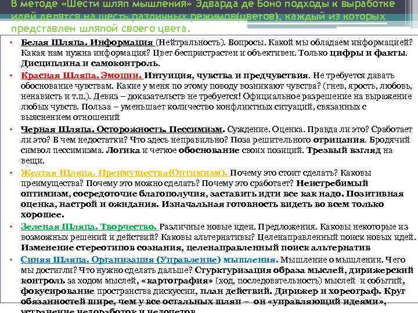Select the blue heading 'Синяя Шляпа. Организация (Управление) мышления.'
The height and width of the screenshot is (313, 418).
pyautogui.click(x=150, y=260)
